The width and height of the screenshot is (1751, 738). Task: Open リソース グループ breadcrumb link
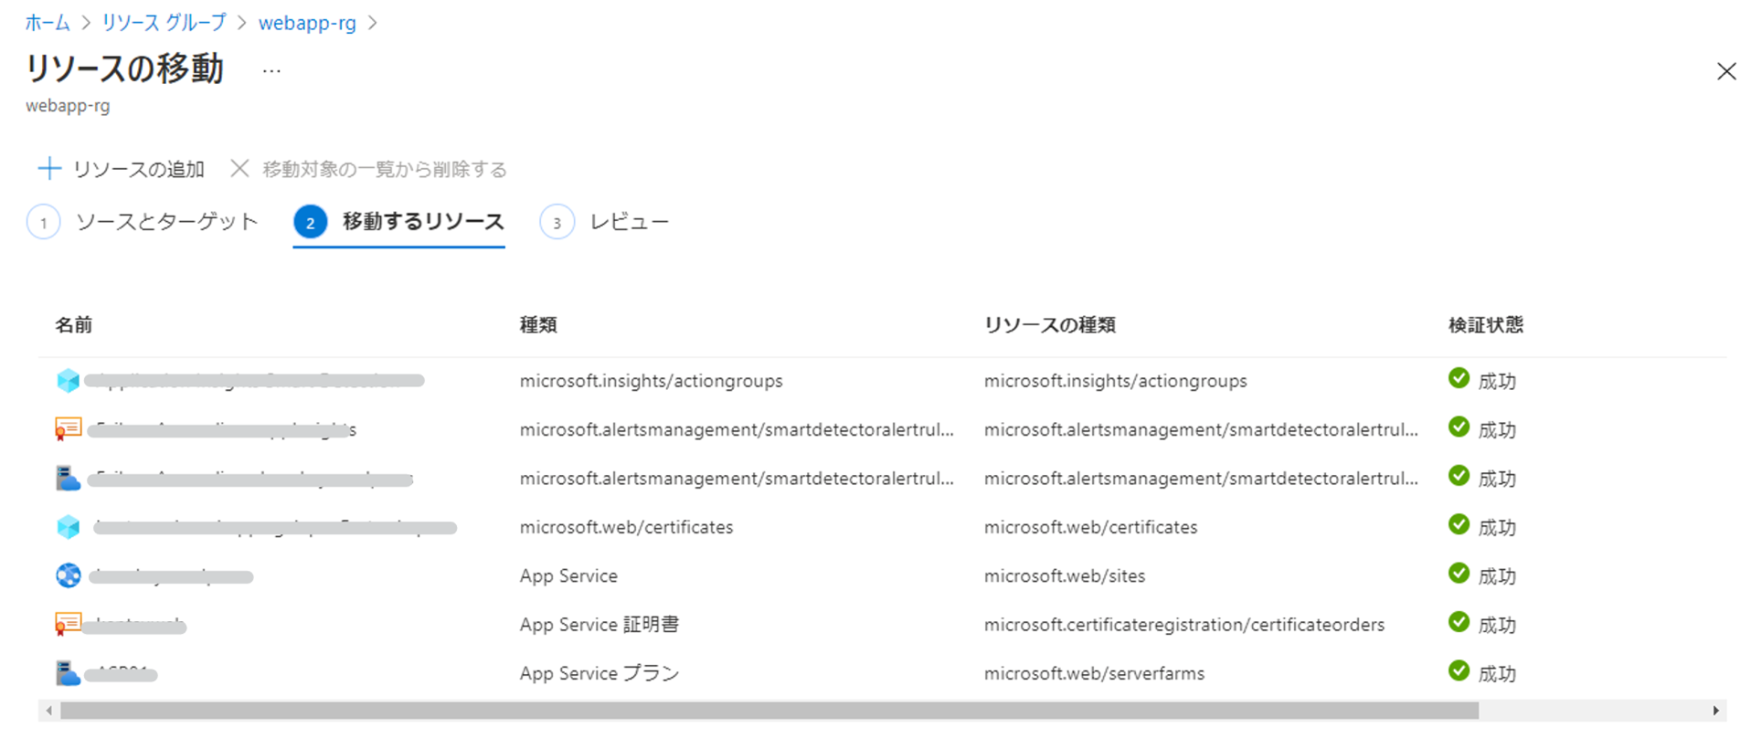164,23
